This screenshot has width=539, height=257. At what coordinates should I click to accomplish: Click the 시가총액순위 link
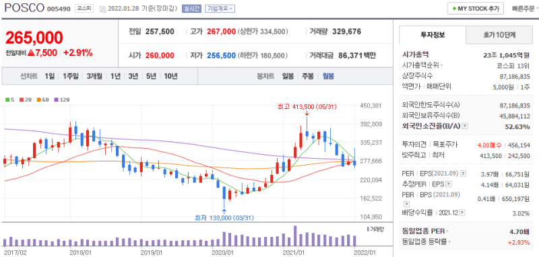(421, 65)
